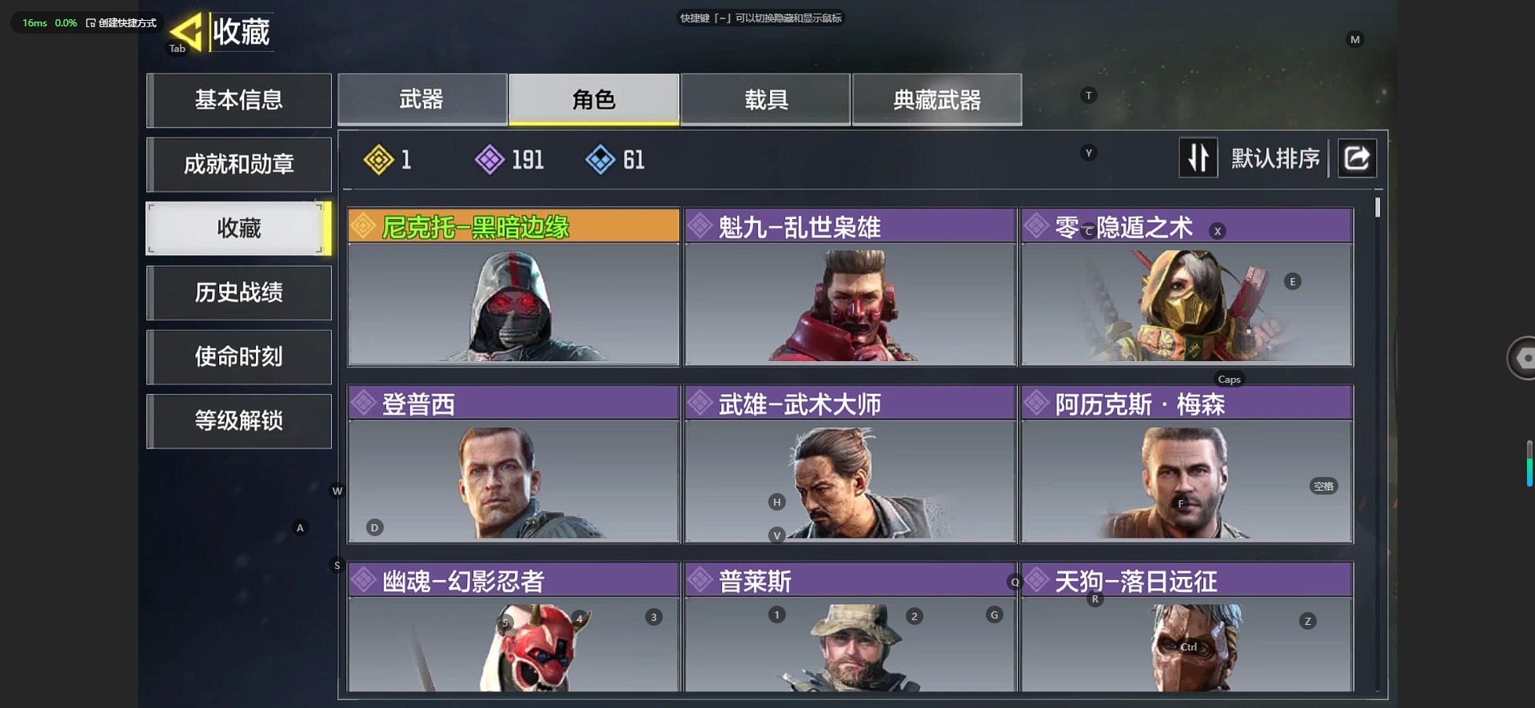Select the 魁九-乱世枭雄 character card

(x=850, y=287)
